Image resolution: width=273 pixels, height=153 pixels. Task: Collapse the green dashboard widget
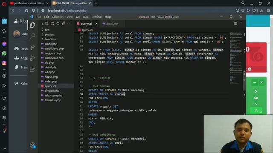[255, 82]
